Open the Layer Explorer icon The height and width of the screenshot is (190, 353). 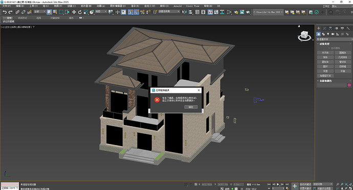[x=203, y=12]
